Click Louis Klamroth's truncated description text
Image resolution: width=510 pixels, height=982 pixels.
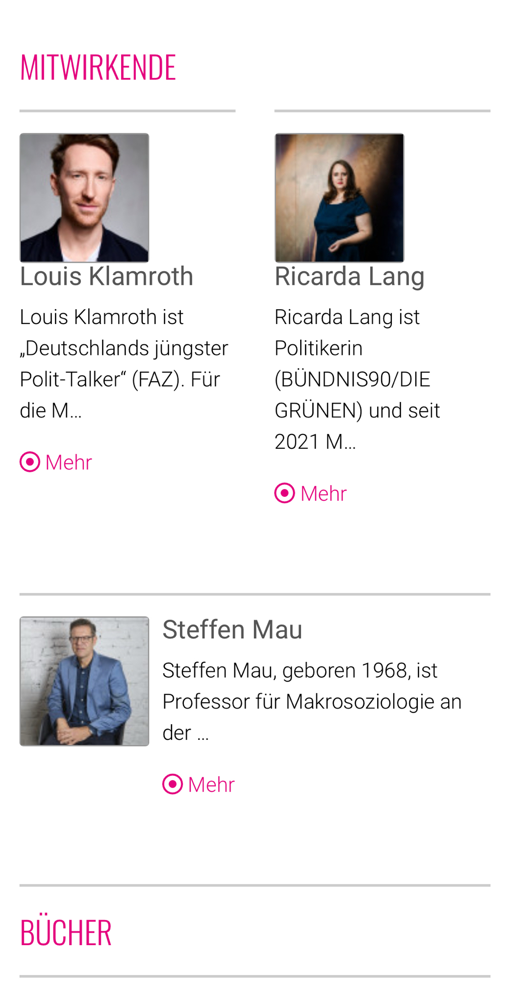pyautogui.click(x=124, y=363)
